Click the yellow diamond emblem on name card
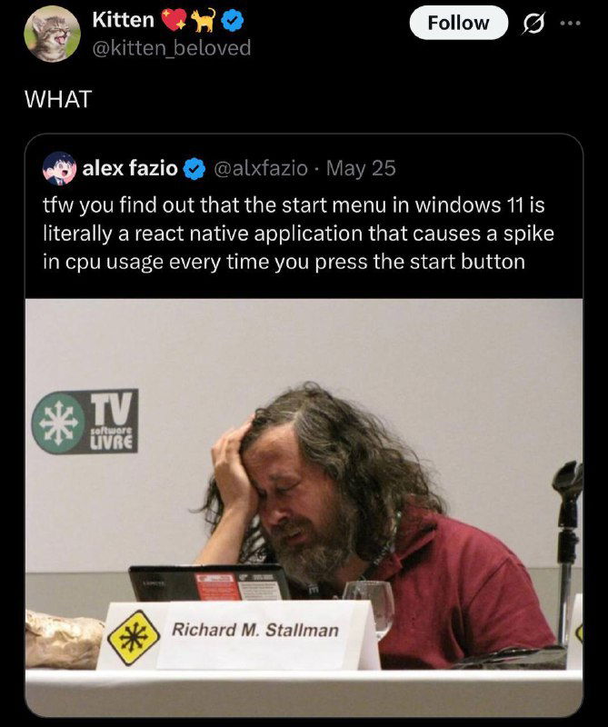 [134, 638]
